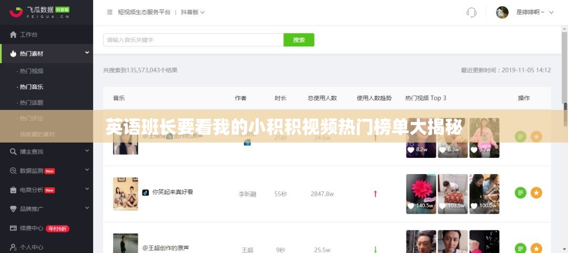This screenshot has height=253, width=568.
Task: Click the 续费中心 card icon
Action: pyautogui.click(x=13, y=228)
